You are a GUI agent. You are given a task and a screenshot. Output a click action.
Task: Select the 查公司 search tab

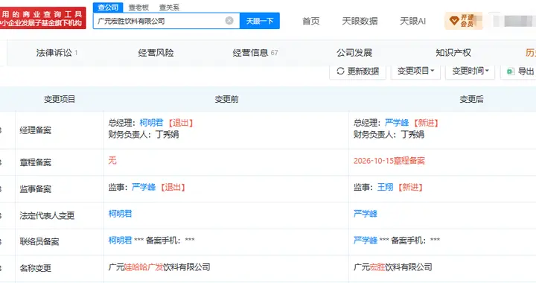(108, 7)
